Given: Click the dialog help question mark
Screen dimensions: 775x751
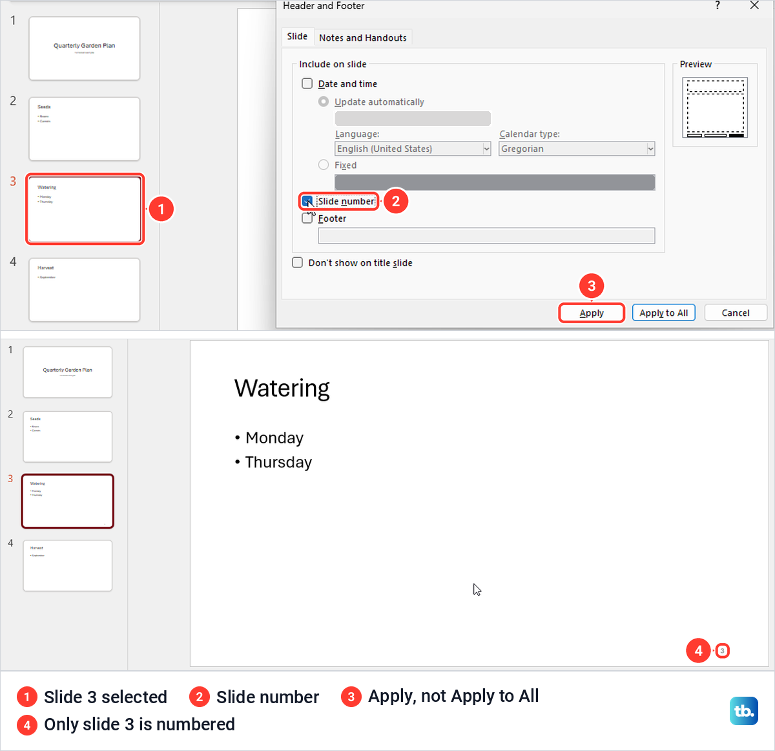Looking at the screenshot, I should 718,5.
